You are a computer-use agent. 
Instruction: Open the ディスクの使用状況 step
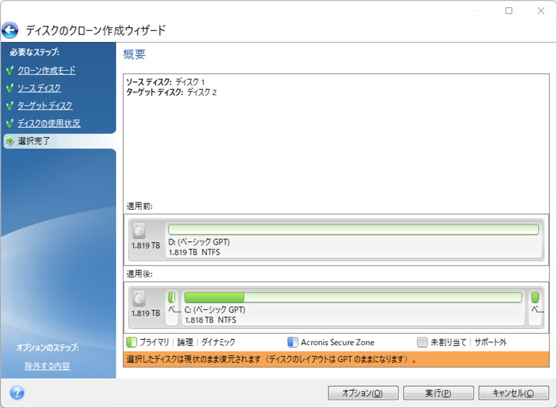pyautogui.click(x=49, y=123)
